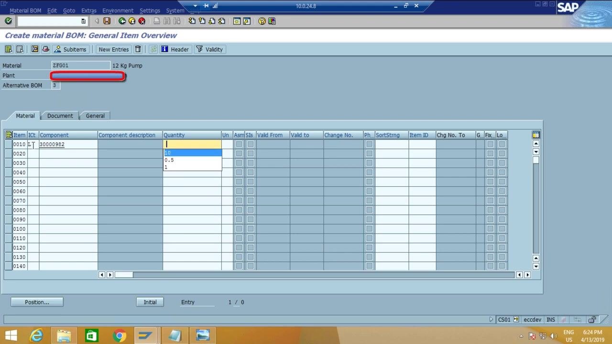Click the Position... button

pos(37,302)
